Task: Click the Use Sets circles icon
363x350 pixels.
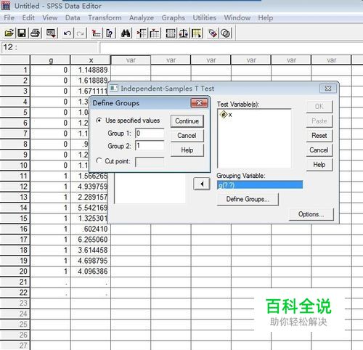Action: tap(226, 33)
